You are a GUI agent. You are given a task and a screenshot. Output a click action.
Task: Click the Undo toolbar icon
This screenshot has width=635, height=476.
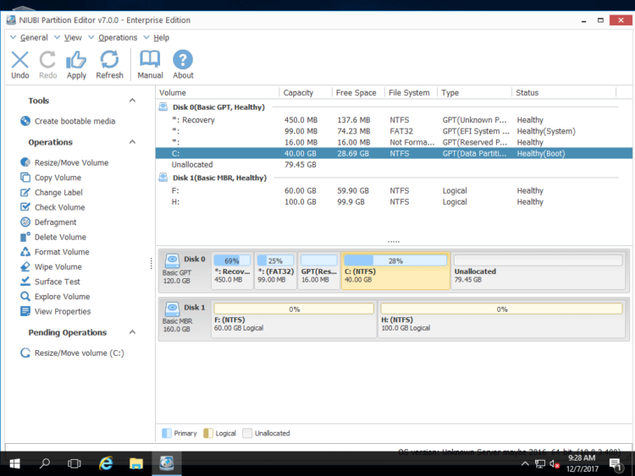(x=19, y=64)
